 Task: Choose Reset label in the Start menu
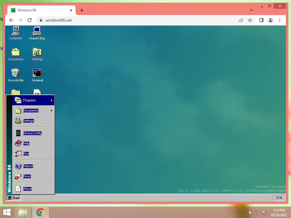[x=27, y=176]
